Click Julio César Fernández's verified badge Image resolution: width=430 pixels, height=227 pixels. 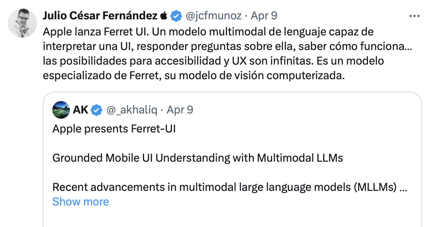(x=176, y=16)
